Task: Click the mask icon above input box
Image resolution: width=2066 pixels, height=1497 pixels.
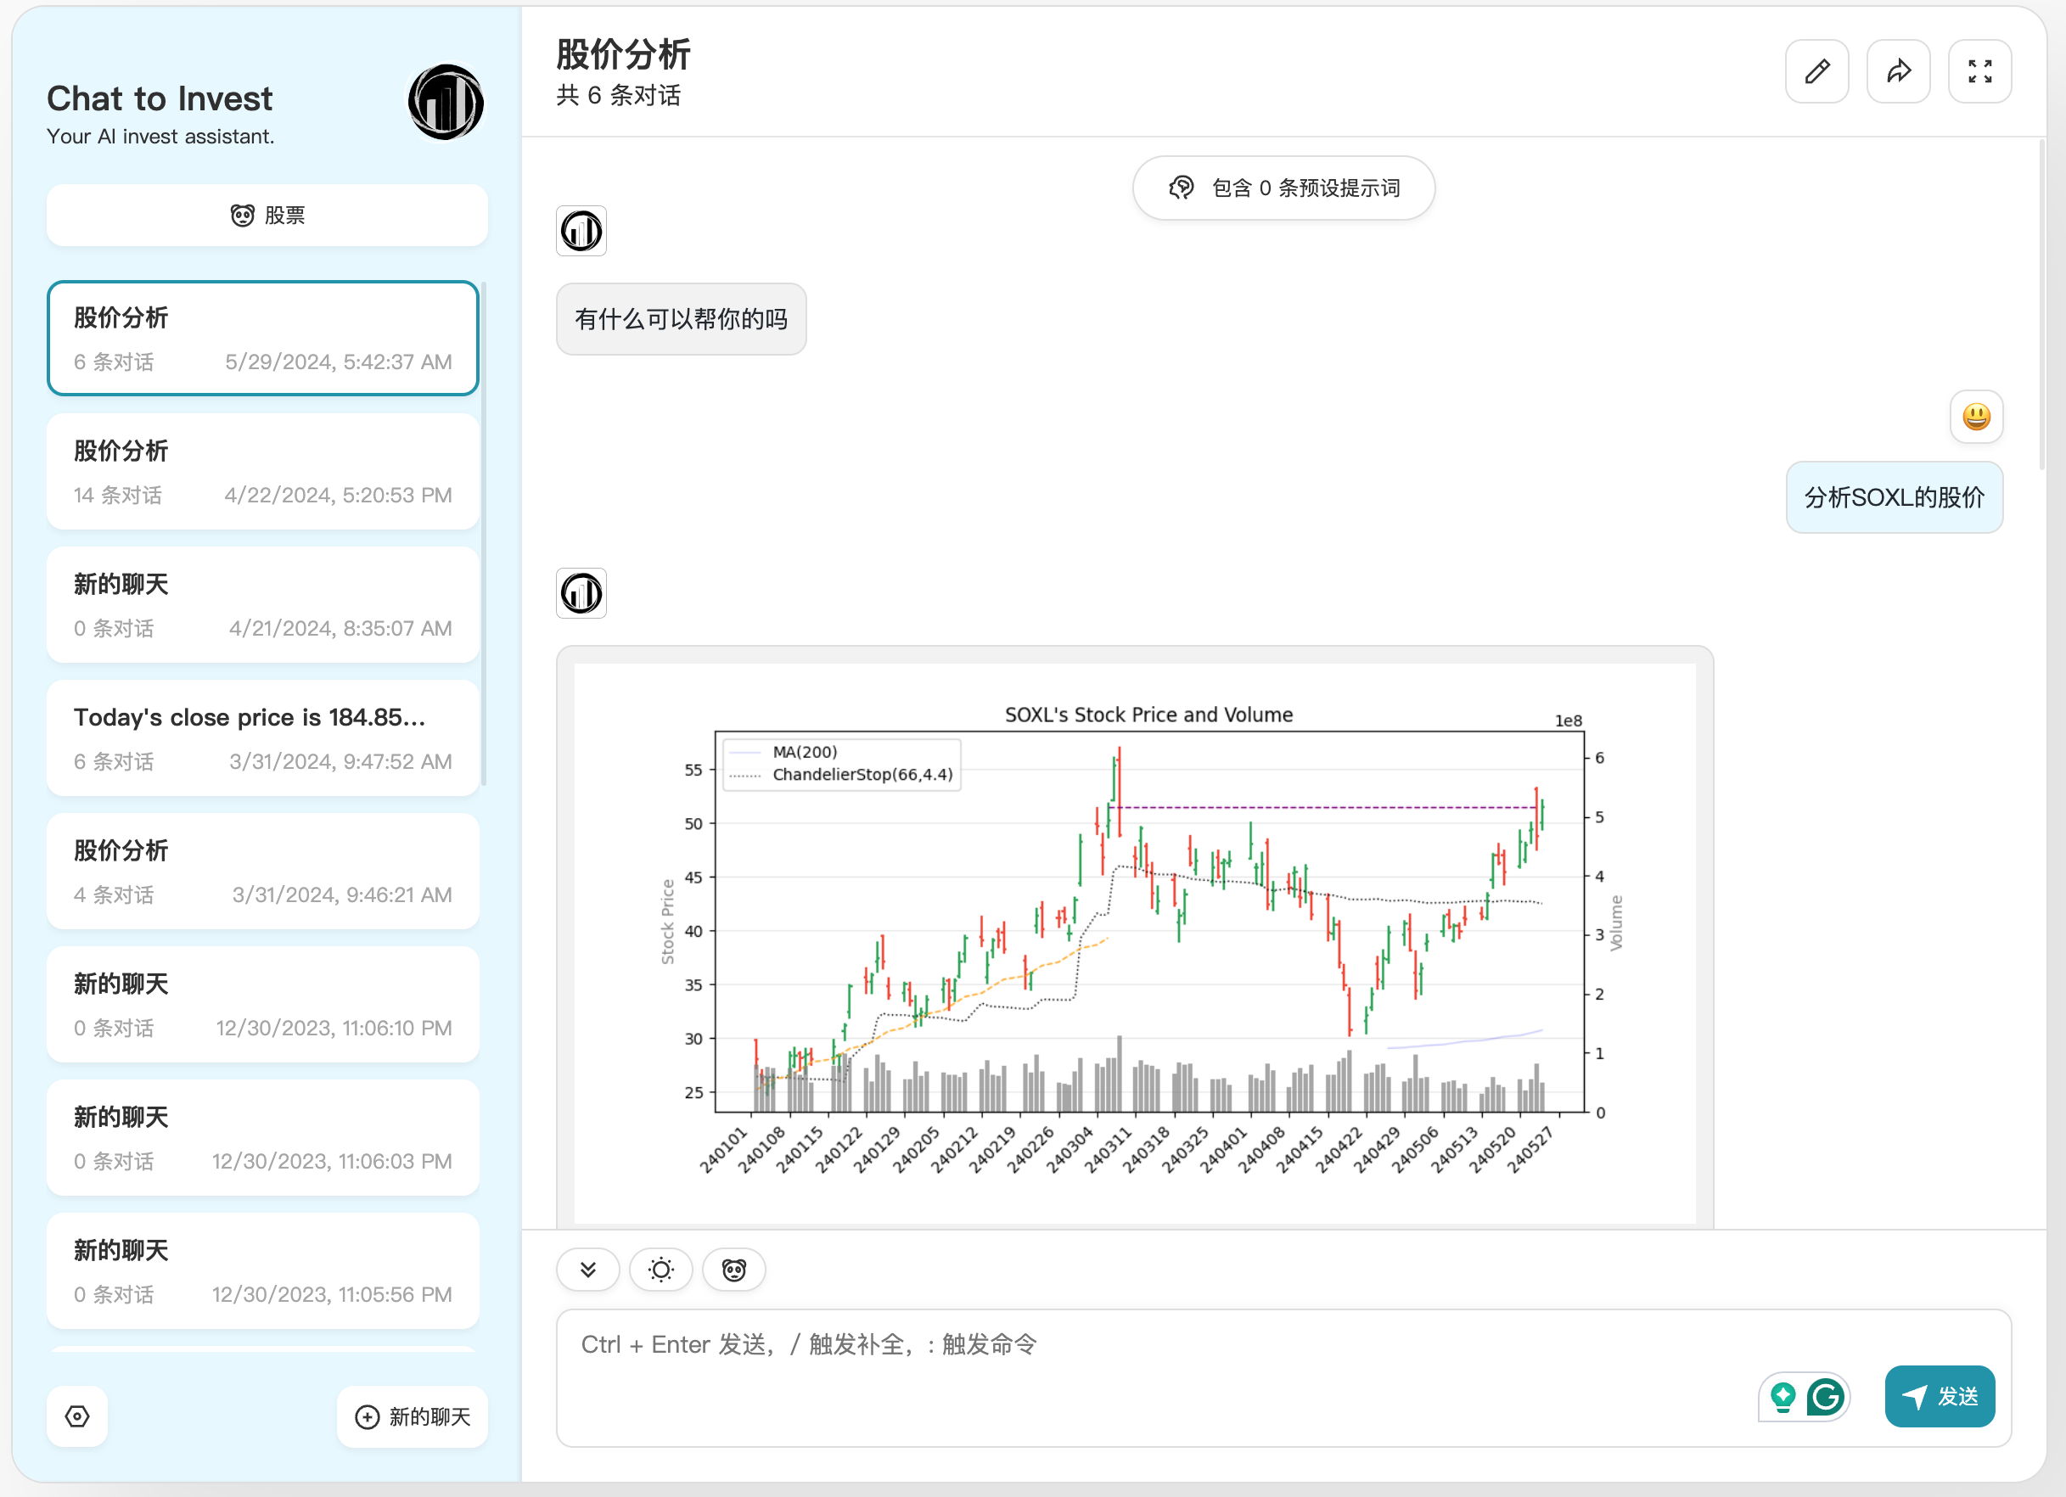Action: click(733, 1270)
